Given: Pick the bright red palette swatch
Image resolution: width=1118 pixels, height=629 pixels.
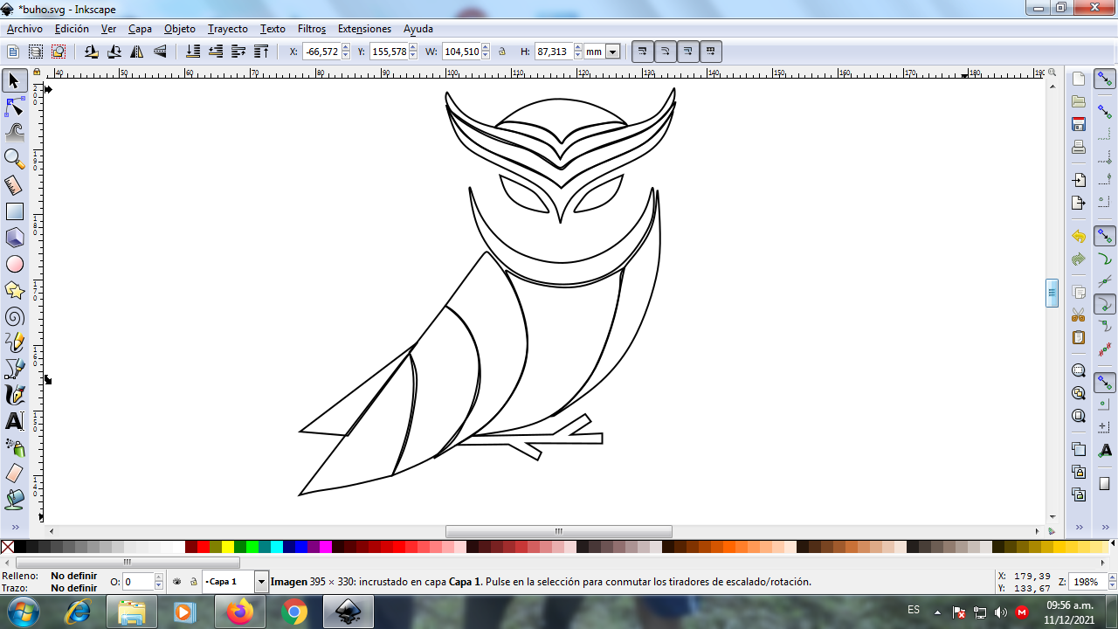Looking at the screenshot, I should click(204, 547).
